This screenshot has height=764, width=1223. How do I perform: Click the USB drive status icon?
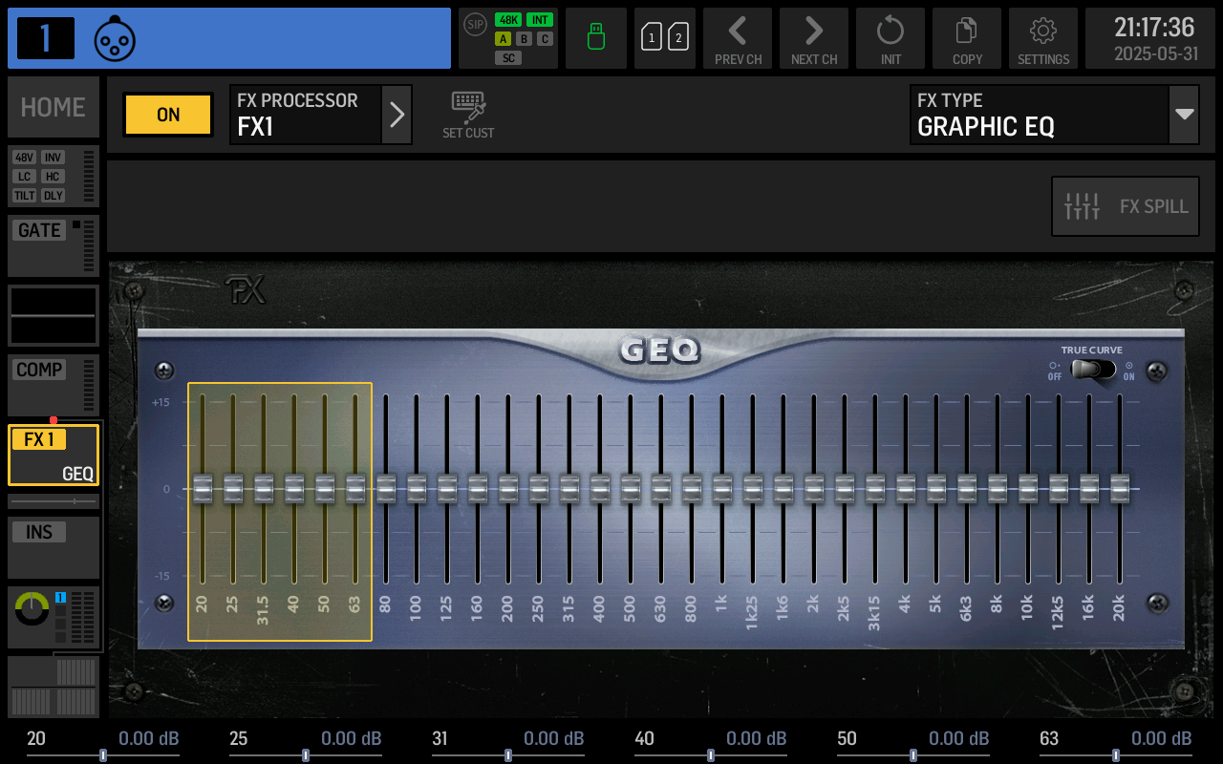(595, 38)
